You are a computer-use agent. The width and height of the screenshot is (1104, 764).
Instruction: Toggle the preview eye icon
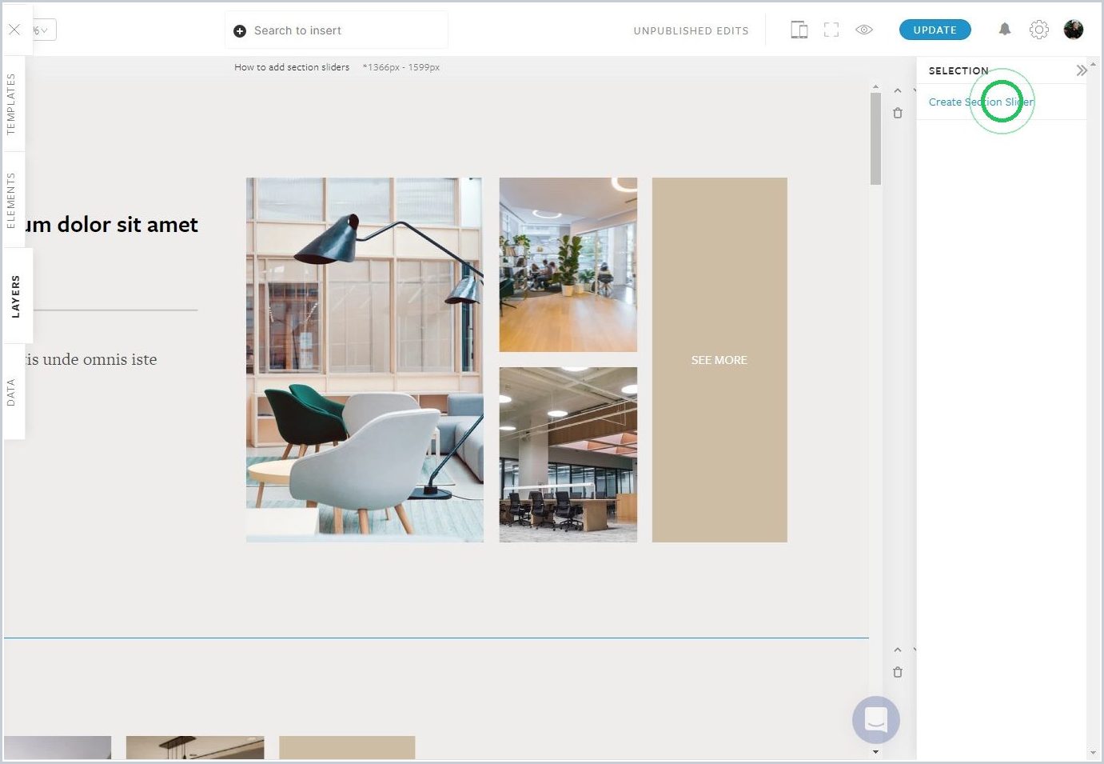[x=864, y=30]
